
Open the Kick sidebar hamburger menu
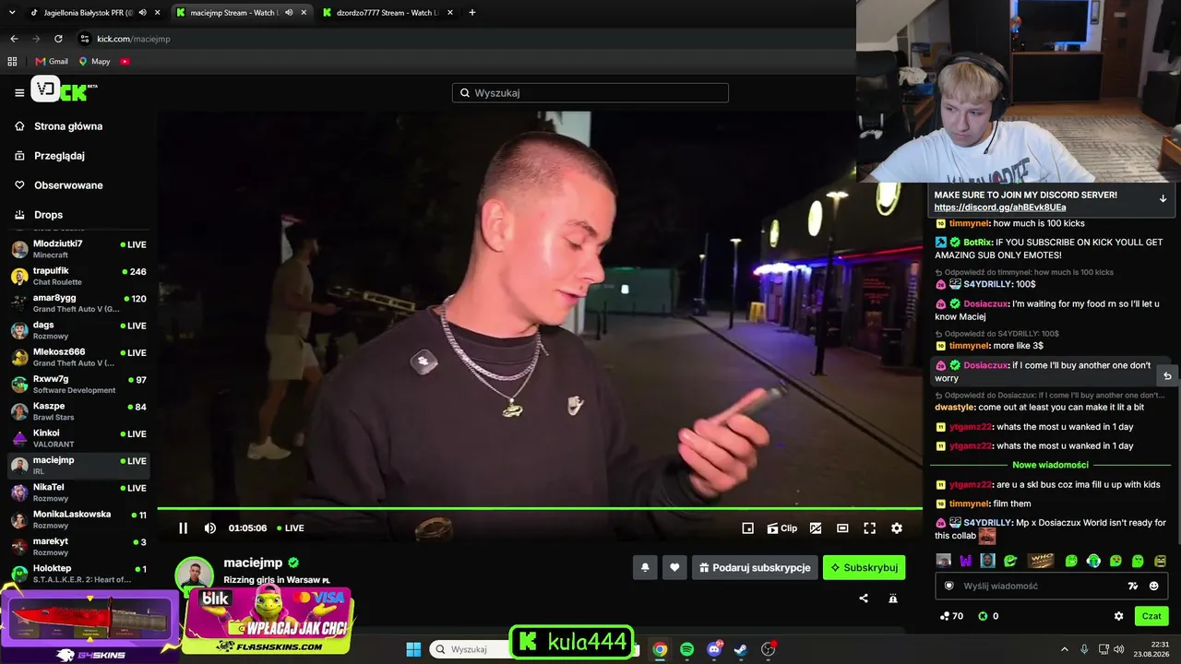tap(19, 92)
